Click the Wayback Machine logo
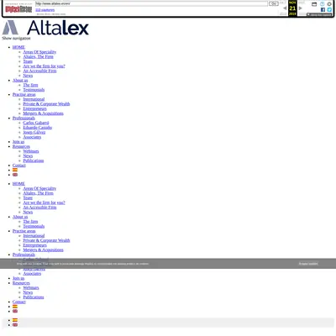This screenshot has height=336, width=336. coord(18,8)
